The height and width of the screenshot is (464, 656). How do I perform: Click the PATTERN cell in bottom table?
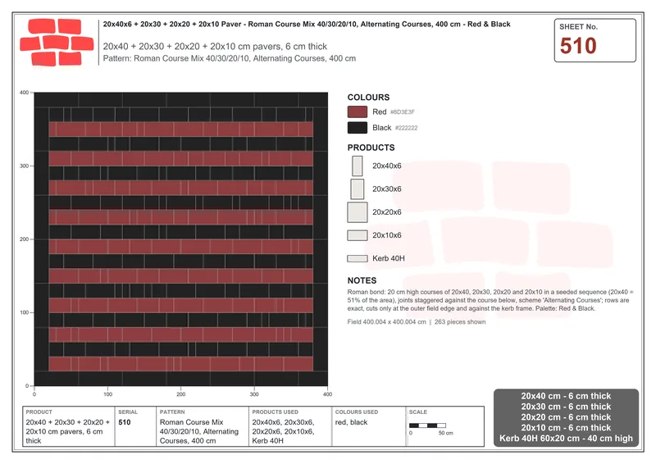(203, 426)
